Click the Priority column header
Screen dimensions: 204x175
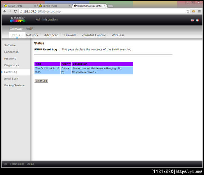click(66, 64)
